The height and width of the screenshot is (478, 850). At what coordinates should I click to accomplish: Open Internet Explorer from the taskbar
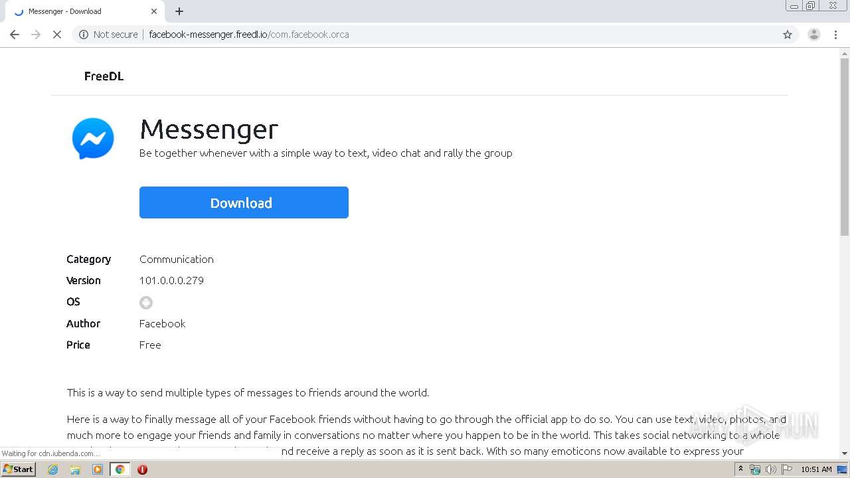click(53, 469)
